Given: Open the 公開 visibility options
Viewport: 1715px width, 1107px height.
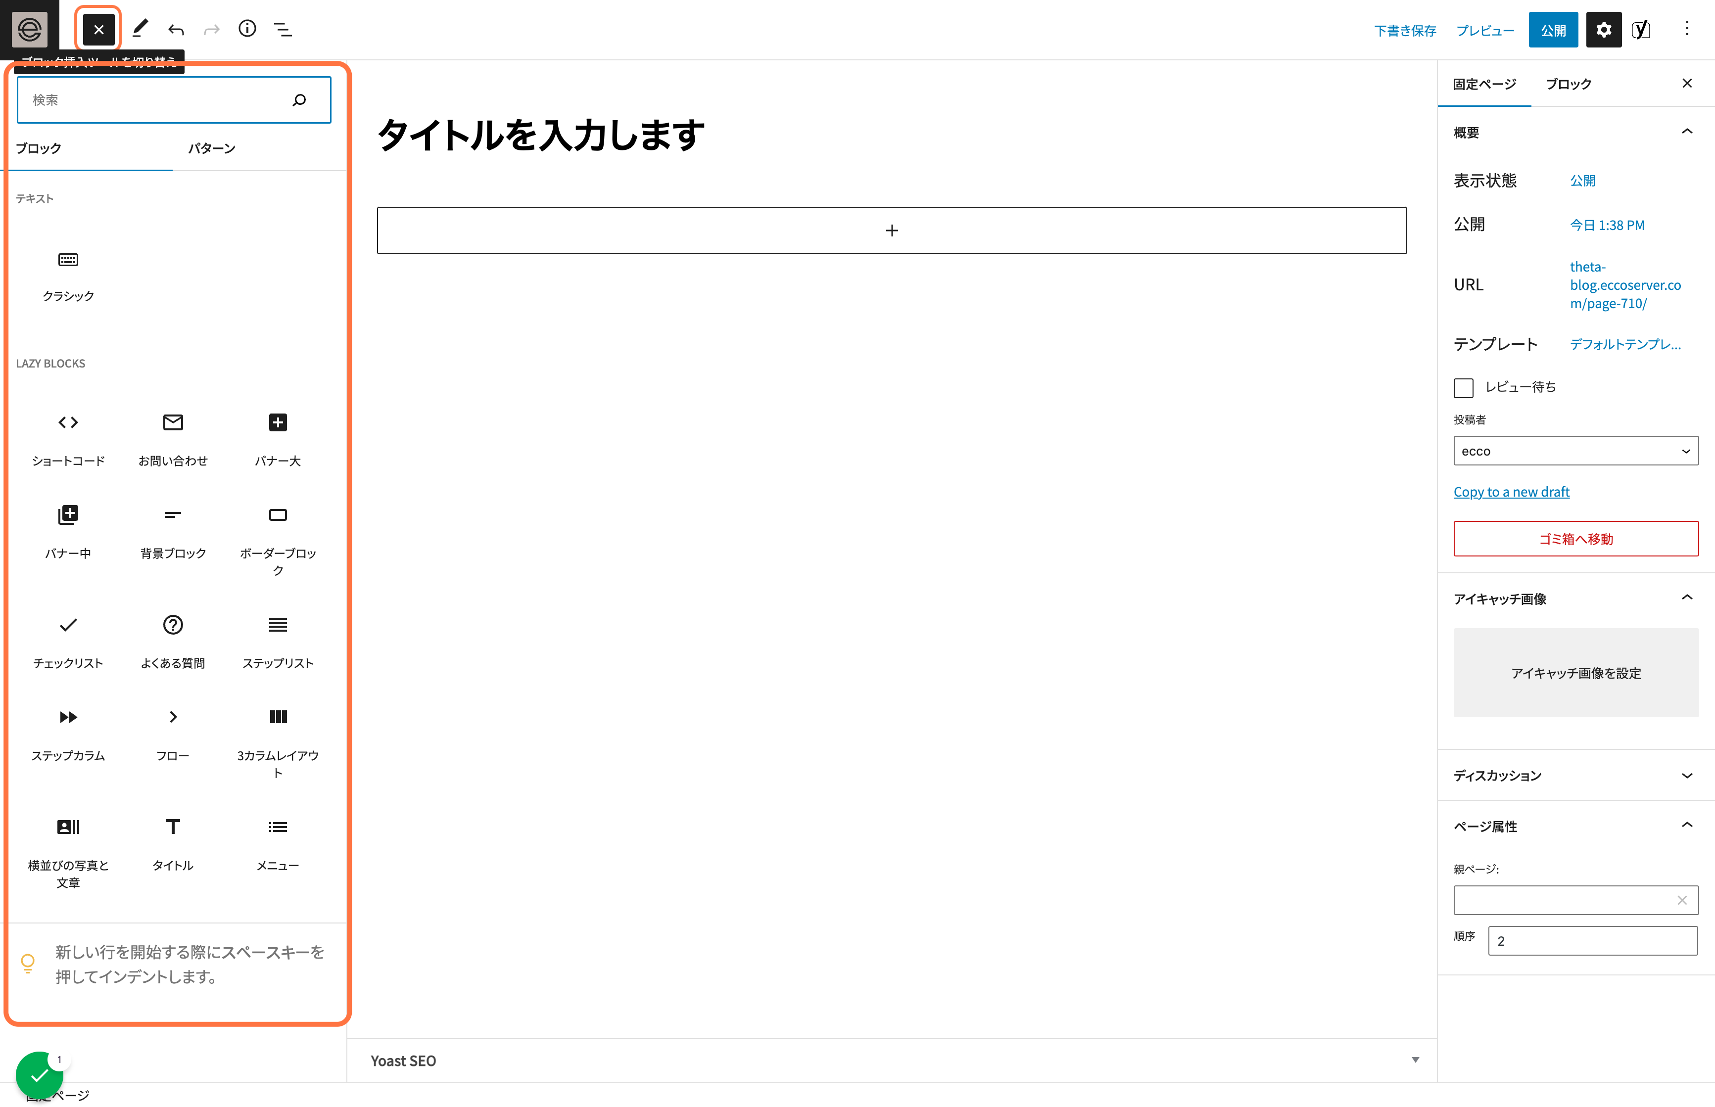Looking at the screenshot, I should click(1582, 181).
